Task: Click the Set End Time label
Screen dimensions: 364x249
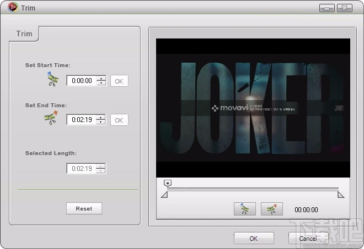Action: point(46,106)
